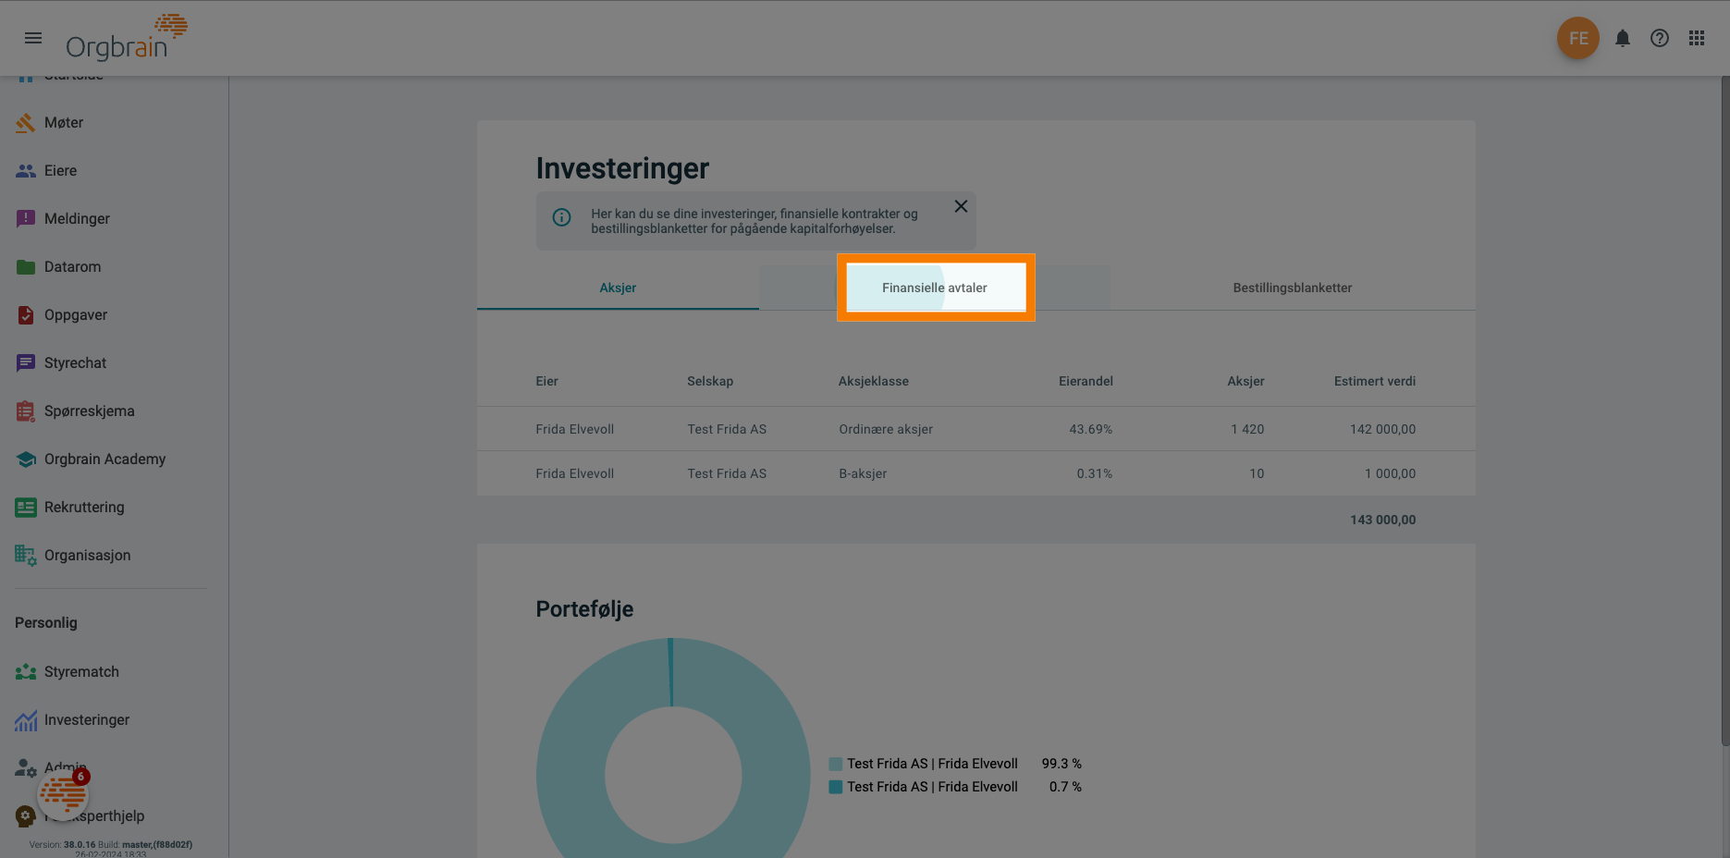Click the Styrechat chat icon

pyautogui.click(x=26, y=362)
